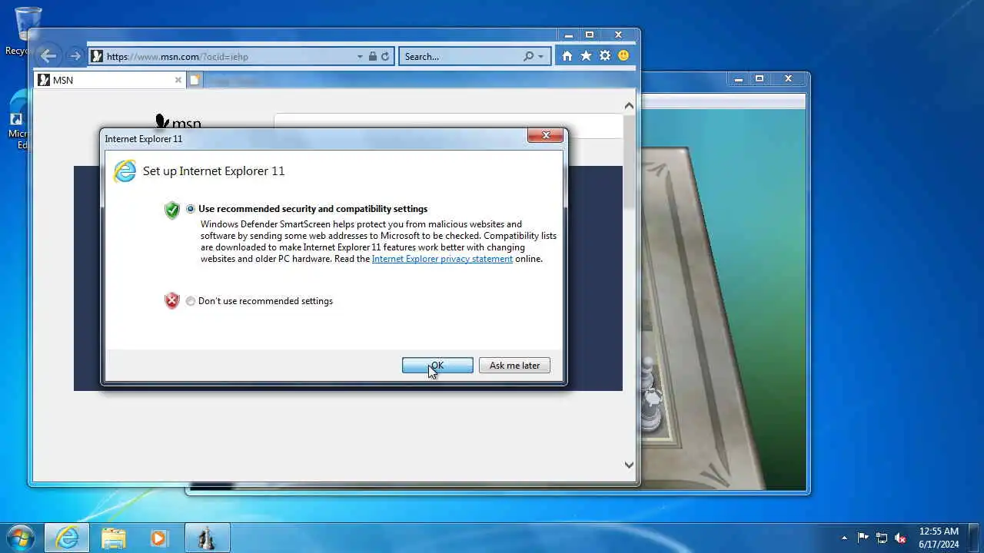Open the Recycle Bin desktop icon

tap(28, 31)
